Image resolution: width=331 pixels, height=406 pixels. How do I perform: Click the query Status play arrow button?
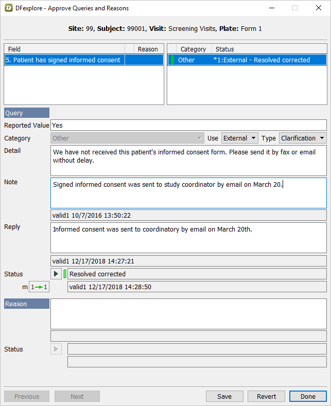(x=56, y=274)
